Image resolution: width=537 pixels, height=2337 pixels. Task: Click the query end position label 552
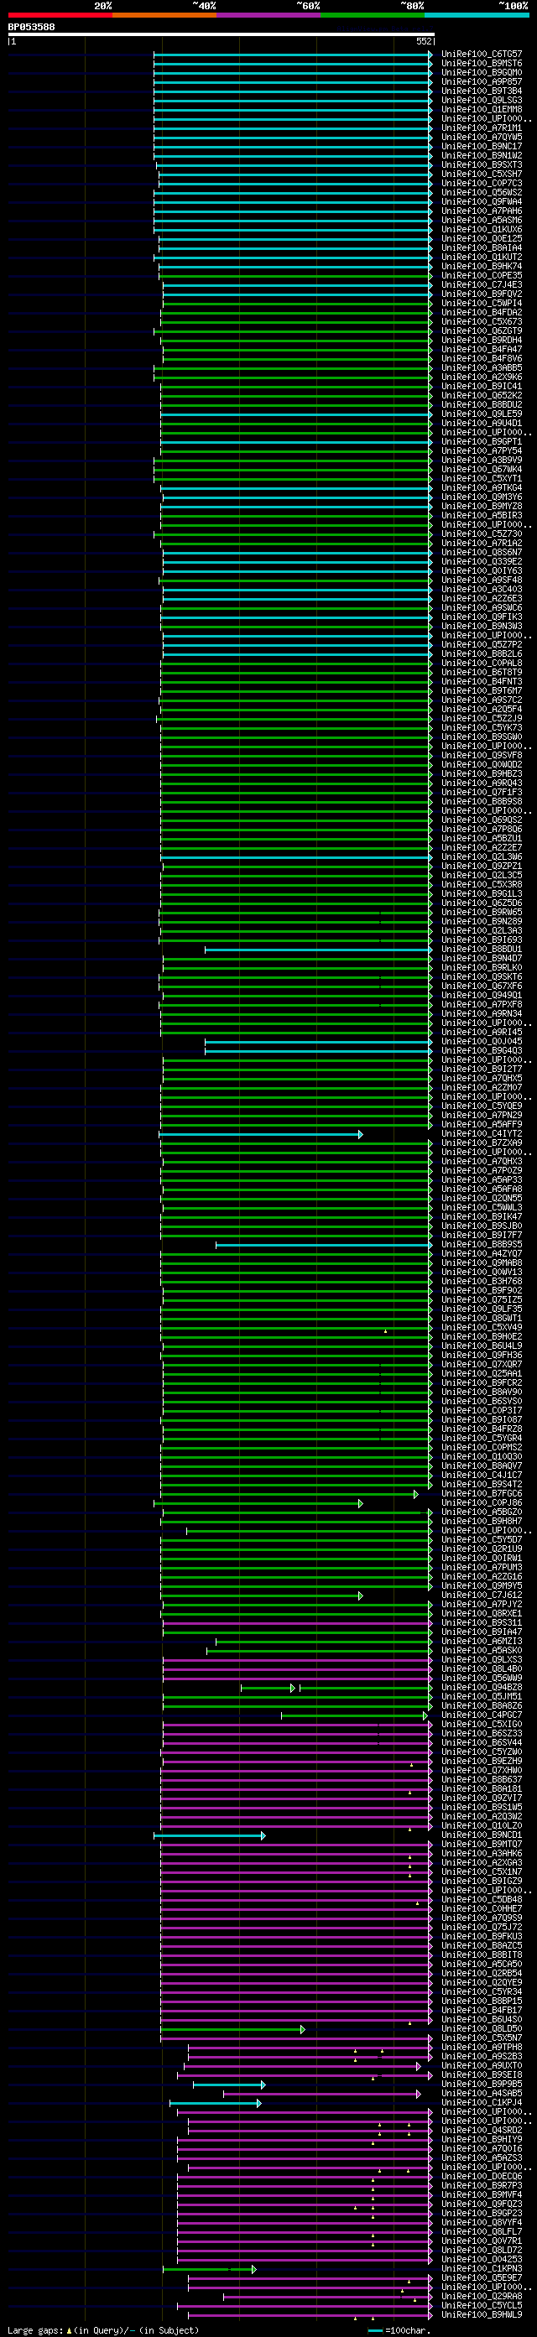424,42
